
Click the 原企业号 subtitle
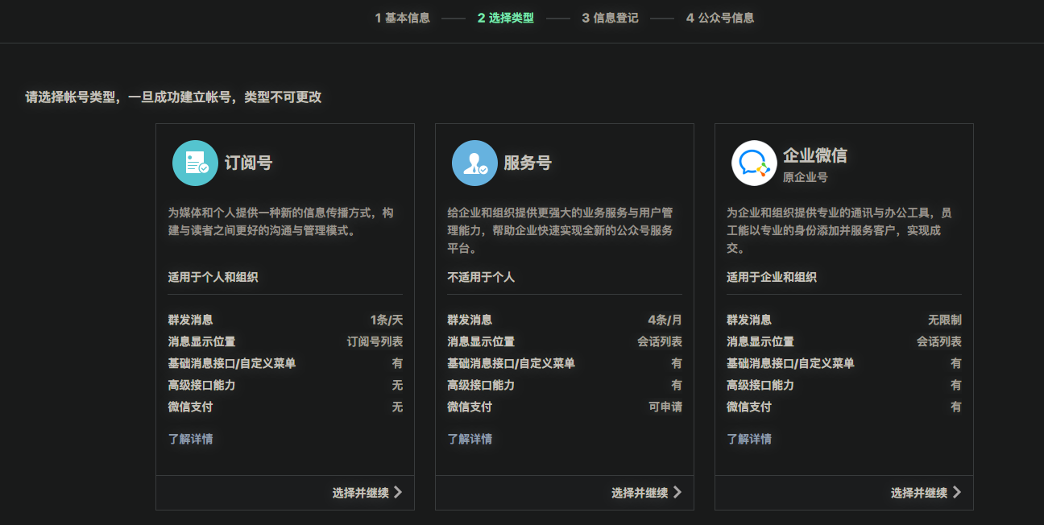(x=806, y=177)
